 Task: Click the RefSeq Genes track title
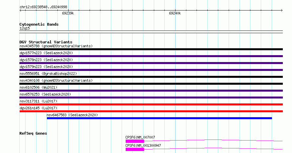pyautogui.click(x=33, y=133)
